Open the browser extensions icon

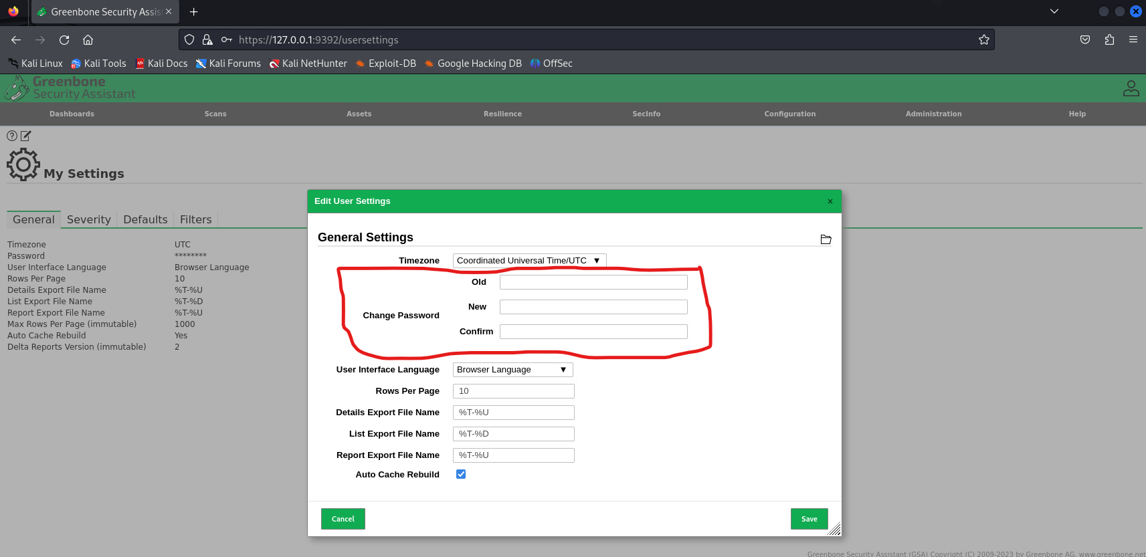pyautogui.click(x=1109, y=40)
